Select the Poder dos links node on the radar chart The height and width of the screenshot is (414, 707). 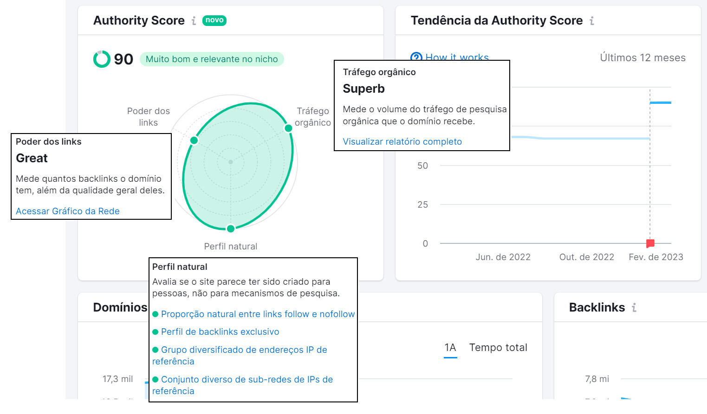[194, 140]
